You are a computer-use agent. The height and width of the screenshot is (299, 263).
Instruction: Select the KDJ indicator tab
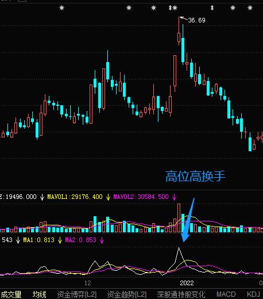click(x=253, y=294)
